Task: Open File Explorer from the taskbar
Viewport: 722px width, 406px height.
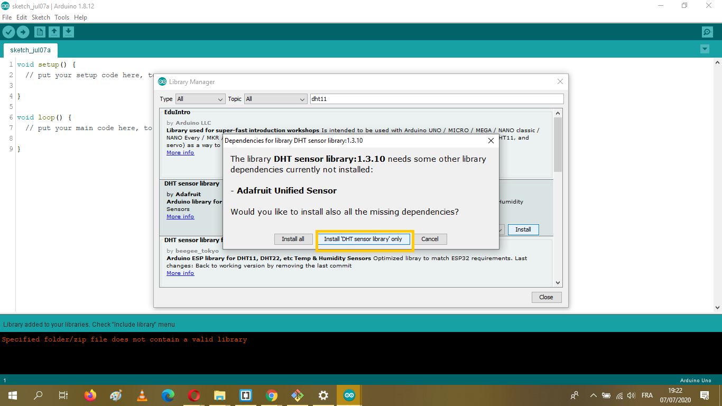Action: (220, 395)
